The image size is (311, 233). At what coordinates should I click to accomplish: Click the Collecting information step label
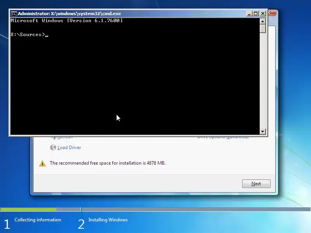point(38,220)
